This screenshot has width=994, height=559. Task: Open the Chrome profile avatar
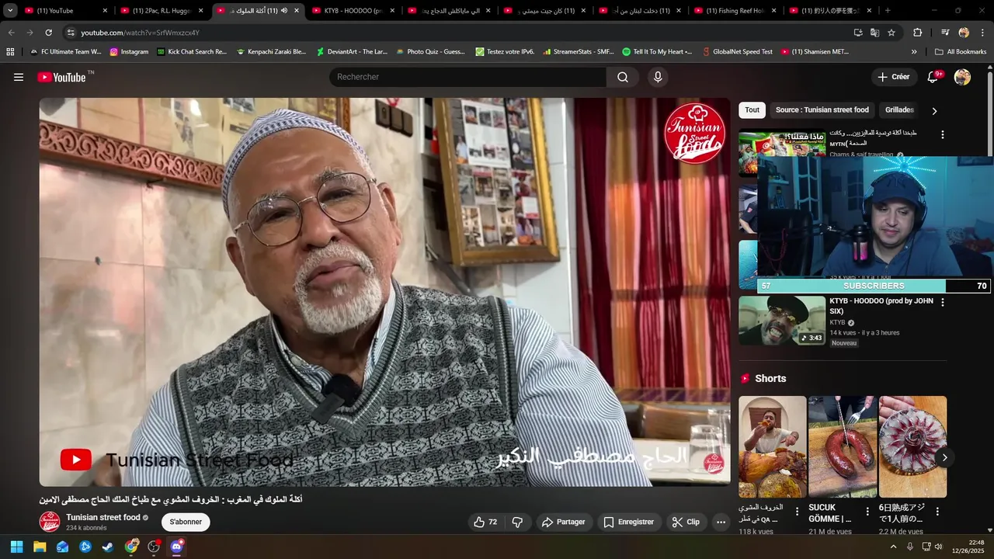pos(964,33)
